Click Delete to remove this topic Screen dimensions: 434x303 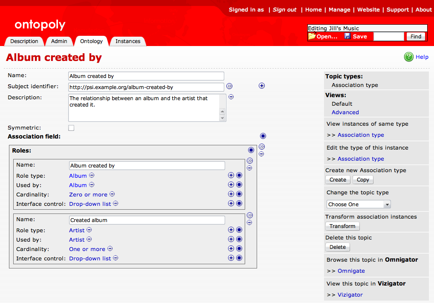pos(337,247)
